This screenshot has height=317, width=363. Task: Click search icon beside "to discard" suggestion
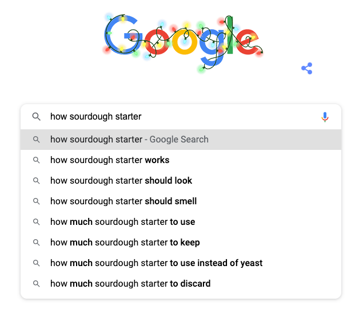(x=36, y=284)
